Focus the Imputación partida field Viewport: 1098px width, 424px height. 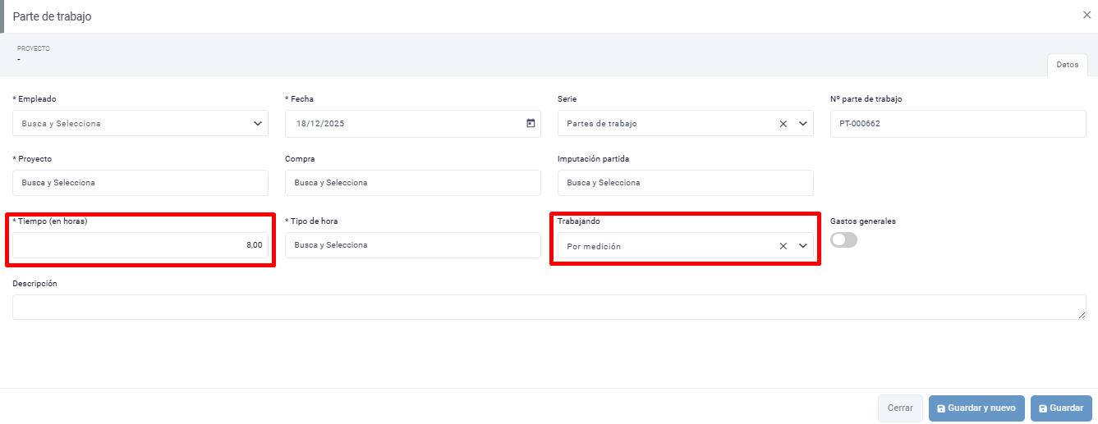click(x=685, y=183)
